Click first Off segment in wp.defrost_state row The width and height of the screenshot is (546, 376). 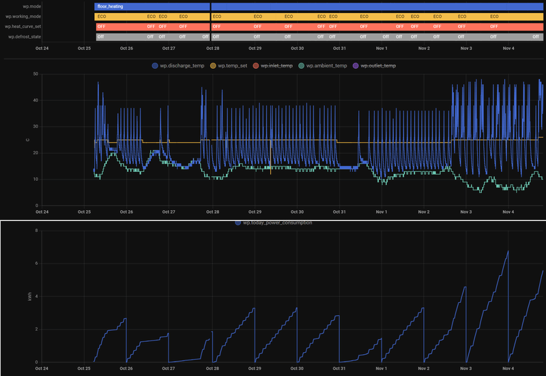(x=121, y=37)
